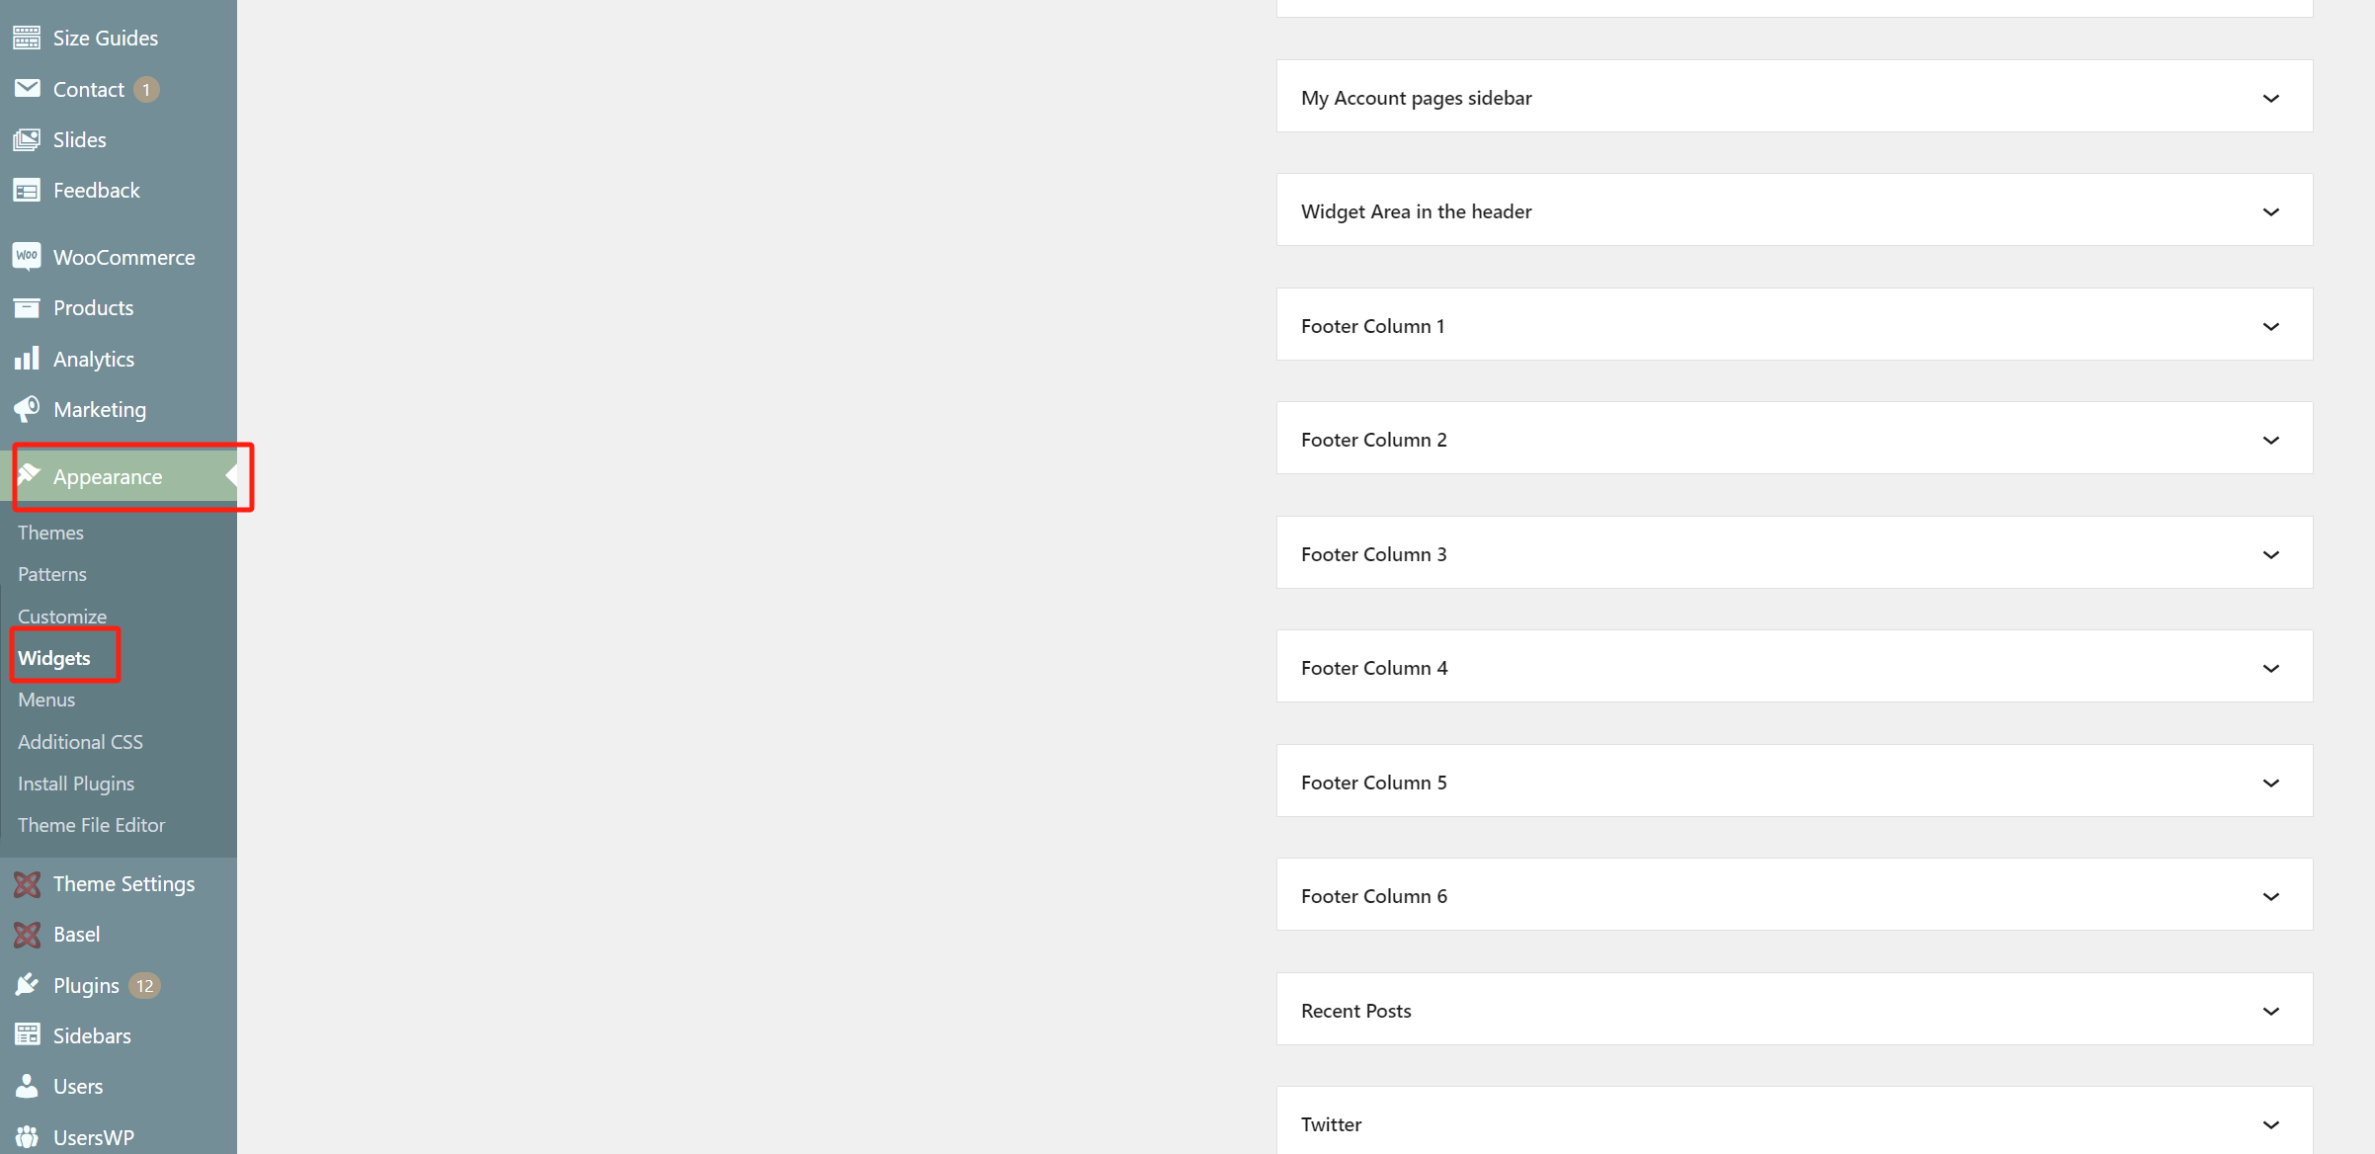Expand the Twitter widget area panel

[2270, 1124]
